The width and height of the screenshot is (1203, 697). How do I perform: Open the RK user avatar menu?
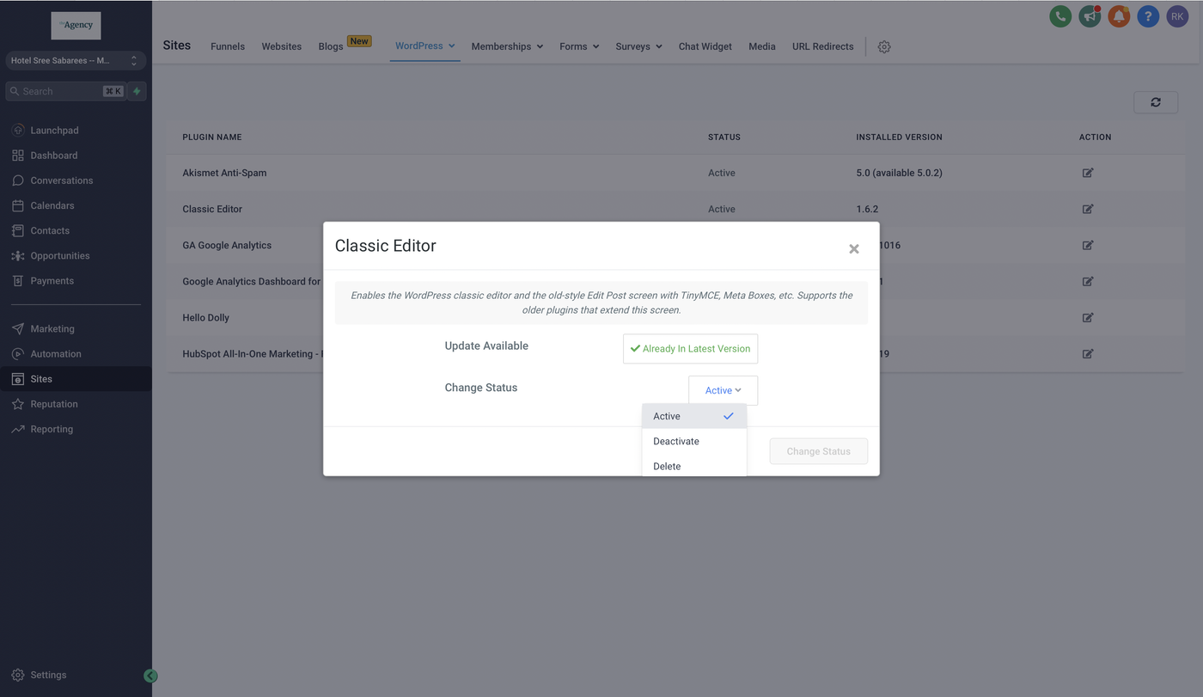(x=1177, y=16)
